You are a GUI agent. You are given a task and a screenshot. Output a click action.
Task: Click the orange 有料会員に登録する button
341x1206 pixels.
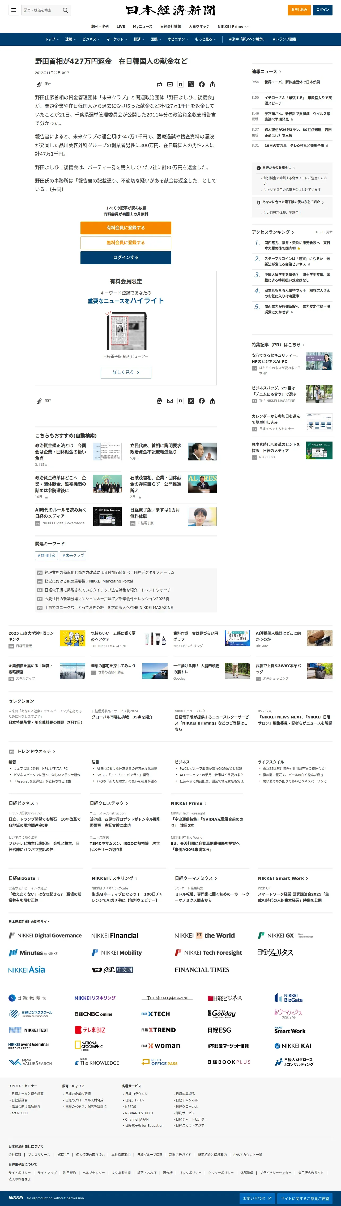click(x=126, y=227)
